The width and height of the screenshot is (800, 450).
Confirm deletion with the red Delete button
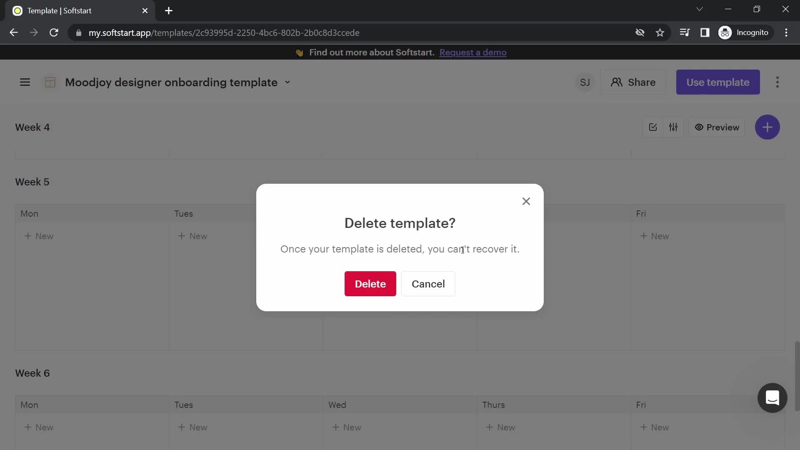(x=370, y=284)
